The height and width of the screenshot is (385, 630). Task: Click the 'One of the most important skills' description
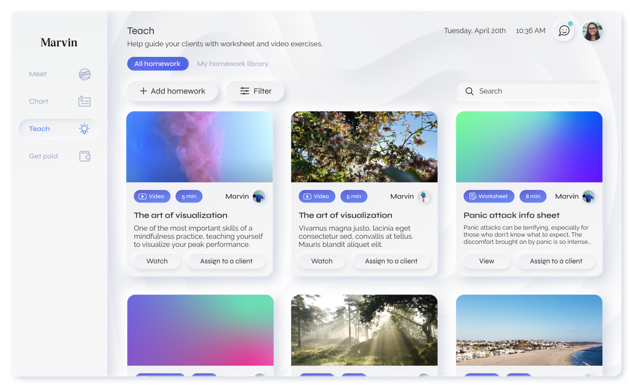198,236
